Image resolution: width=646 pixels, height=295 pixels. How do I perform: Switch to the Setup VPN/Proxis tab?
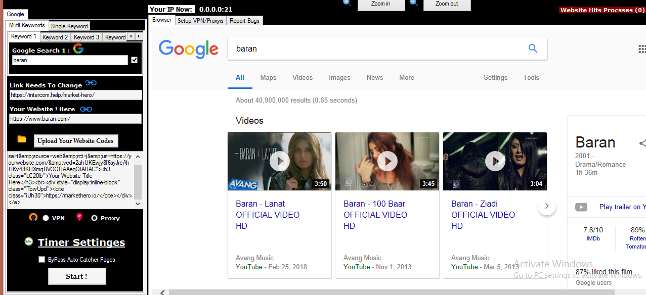click(x=200, y=21)
